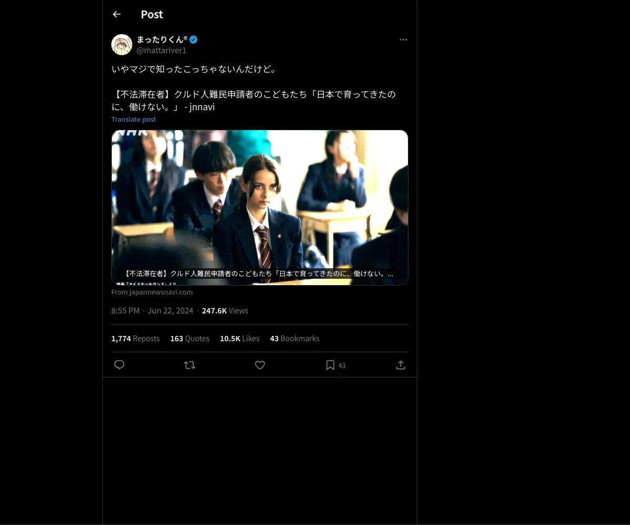Open the @mattariver1 handle link
The image size is (630, 525).
161,50
